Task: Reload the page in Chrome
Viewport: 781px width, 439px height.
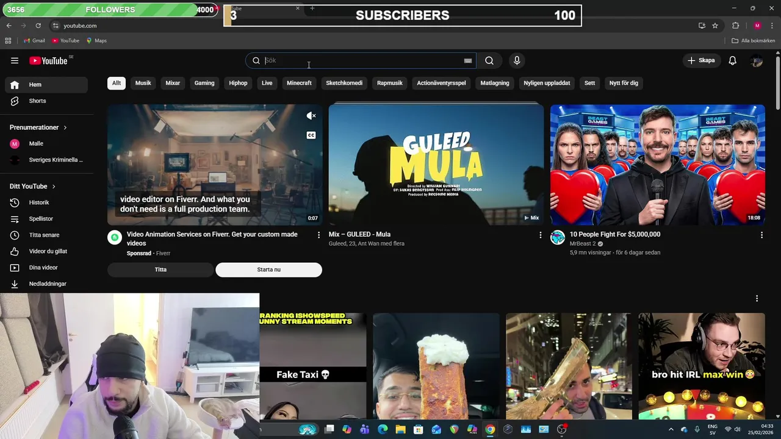Action: pyautogui.click(x=38, y=26)
